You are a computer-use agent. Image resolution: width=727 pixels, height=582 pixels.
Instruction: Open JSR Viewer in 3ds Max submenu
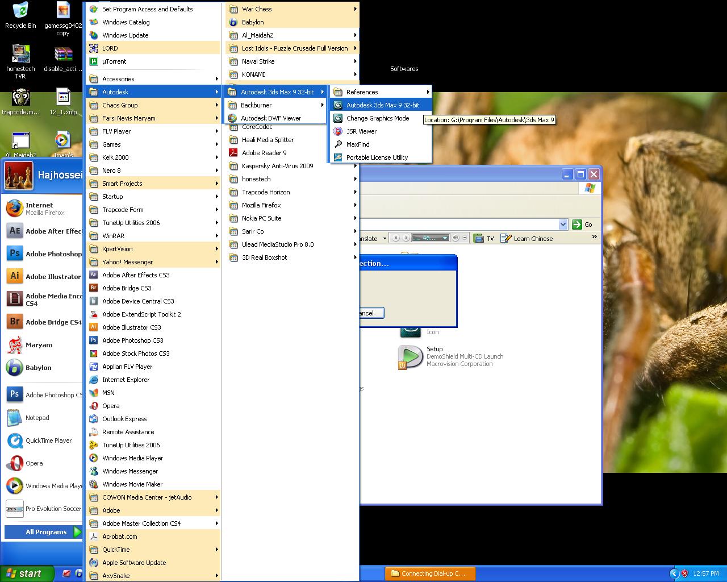point(381,131)
